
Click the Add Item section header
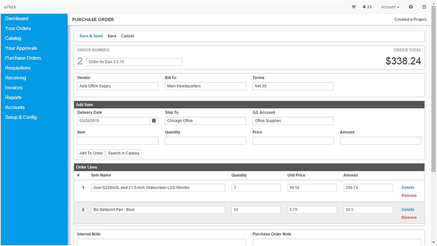point(249,105)
